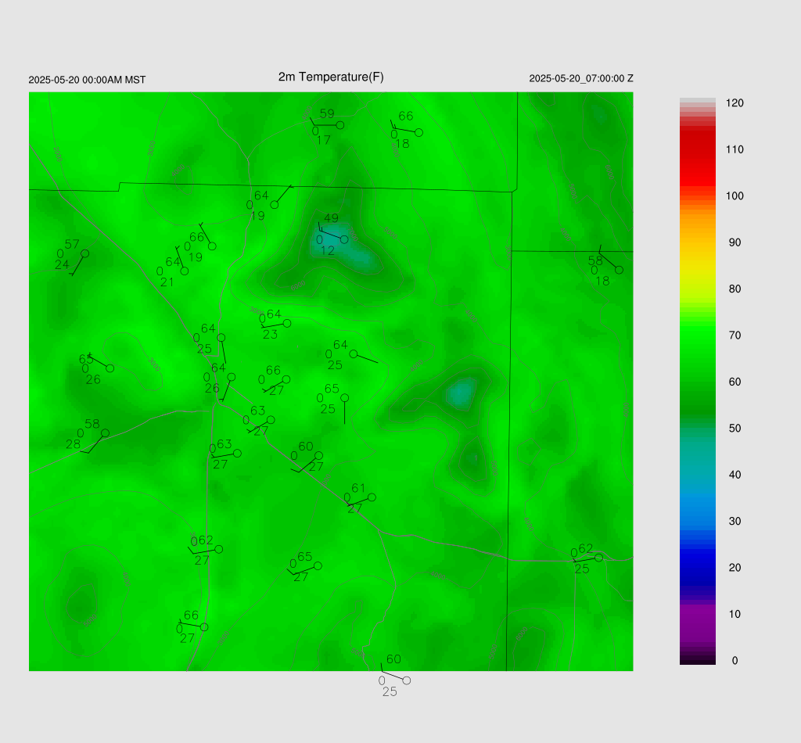
Task: Click the dew point value 21
Action: pyautogui.click(x=167, y=282)
